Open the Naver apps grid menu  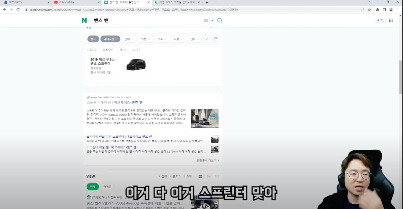tap(391, 20)
